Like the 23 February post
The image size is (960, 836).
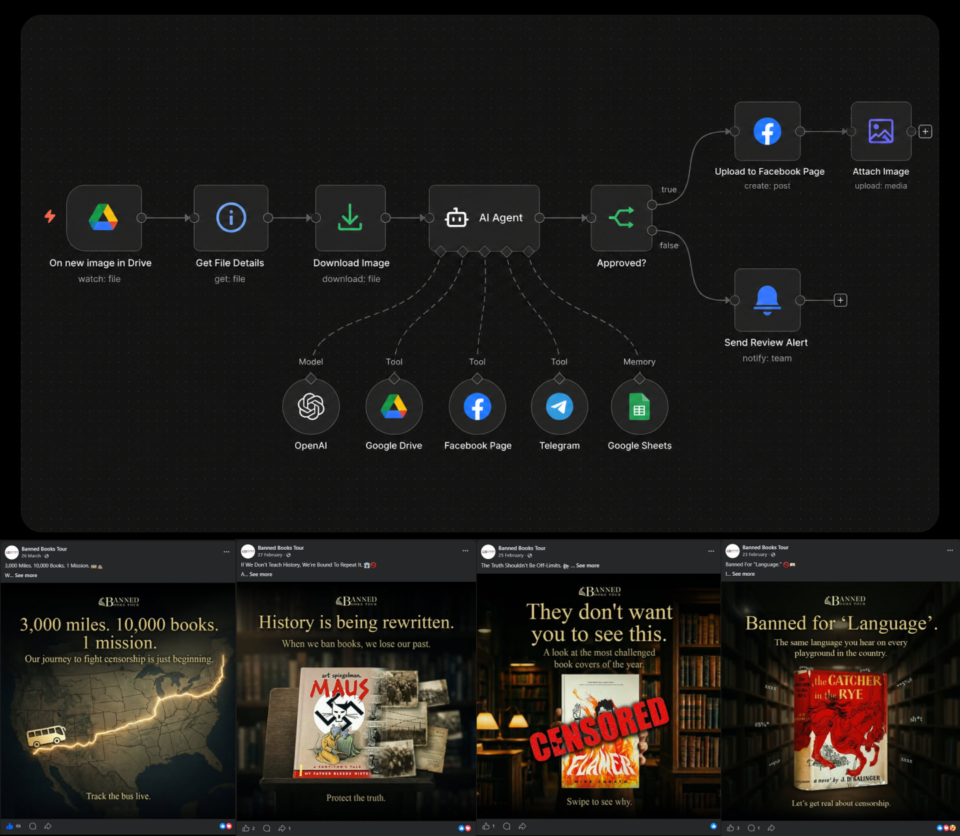coord(731,828)
